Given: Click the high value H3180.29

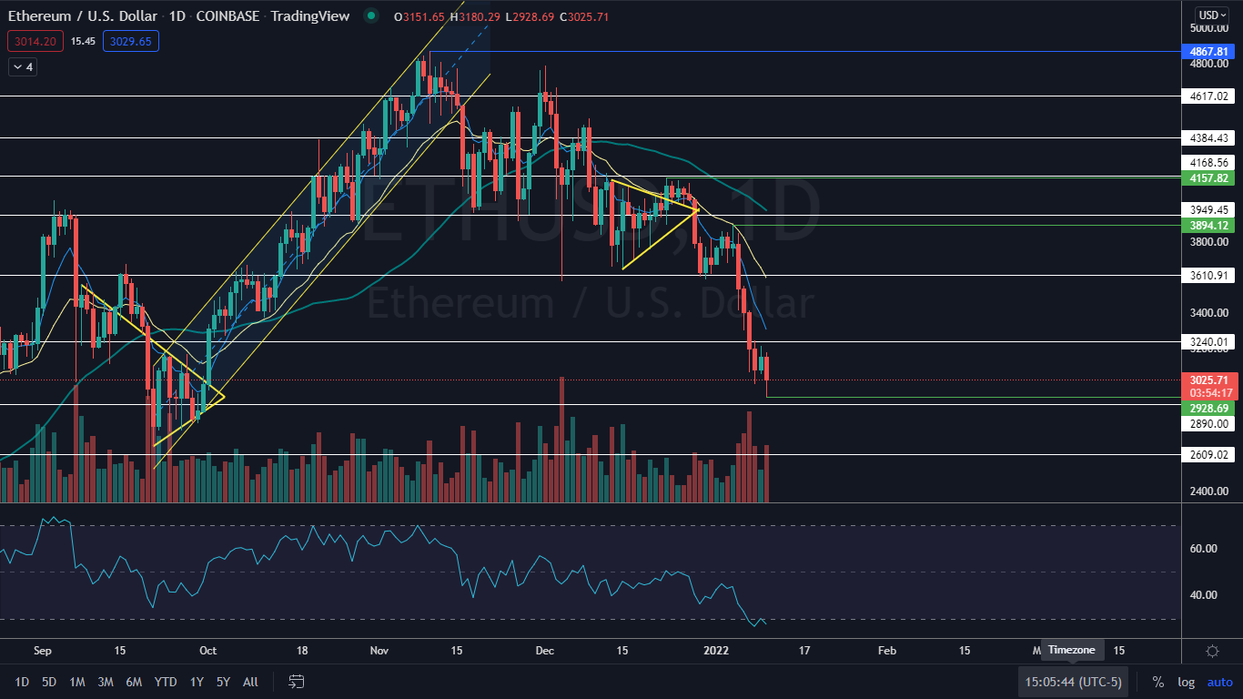Looking at the screenshot, I should pos(474,16).
